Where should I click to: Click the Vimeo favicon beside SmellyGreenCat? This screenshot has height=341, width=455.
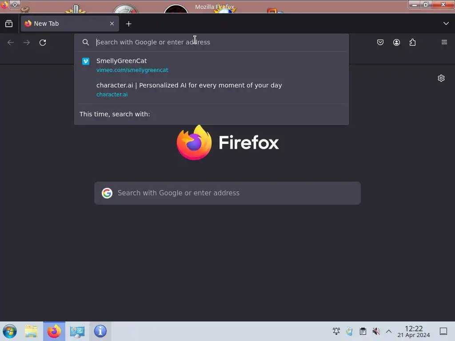tap(86, 61)
